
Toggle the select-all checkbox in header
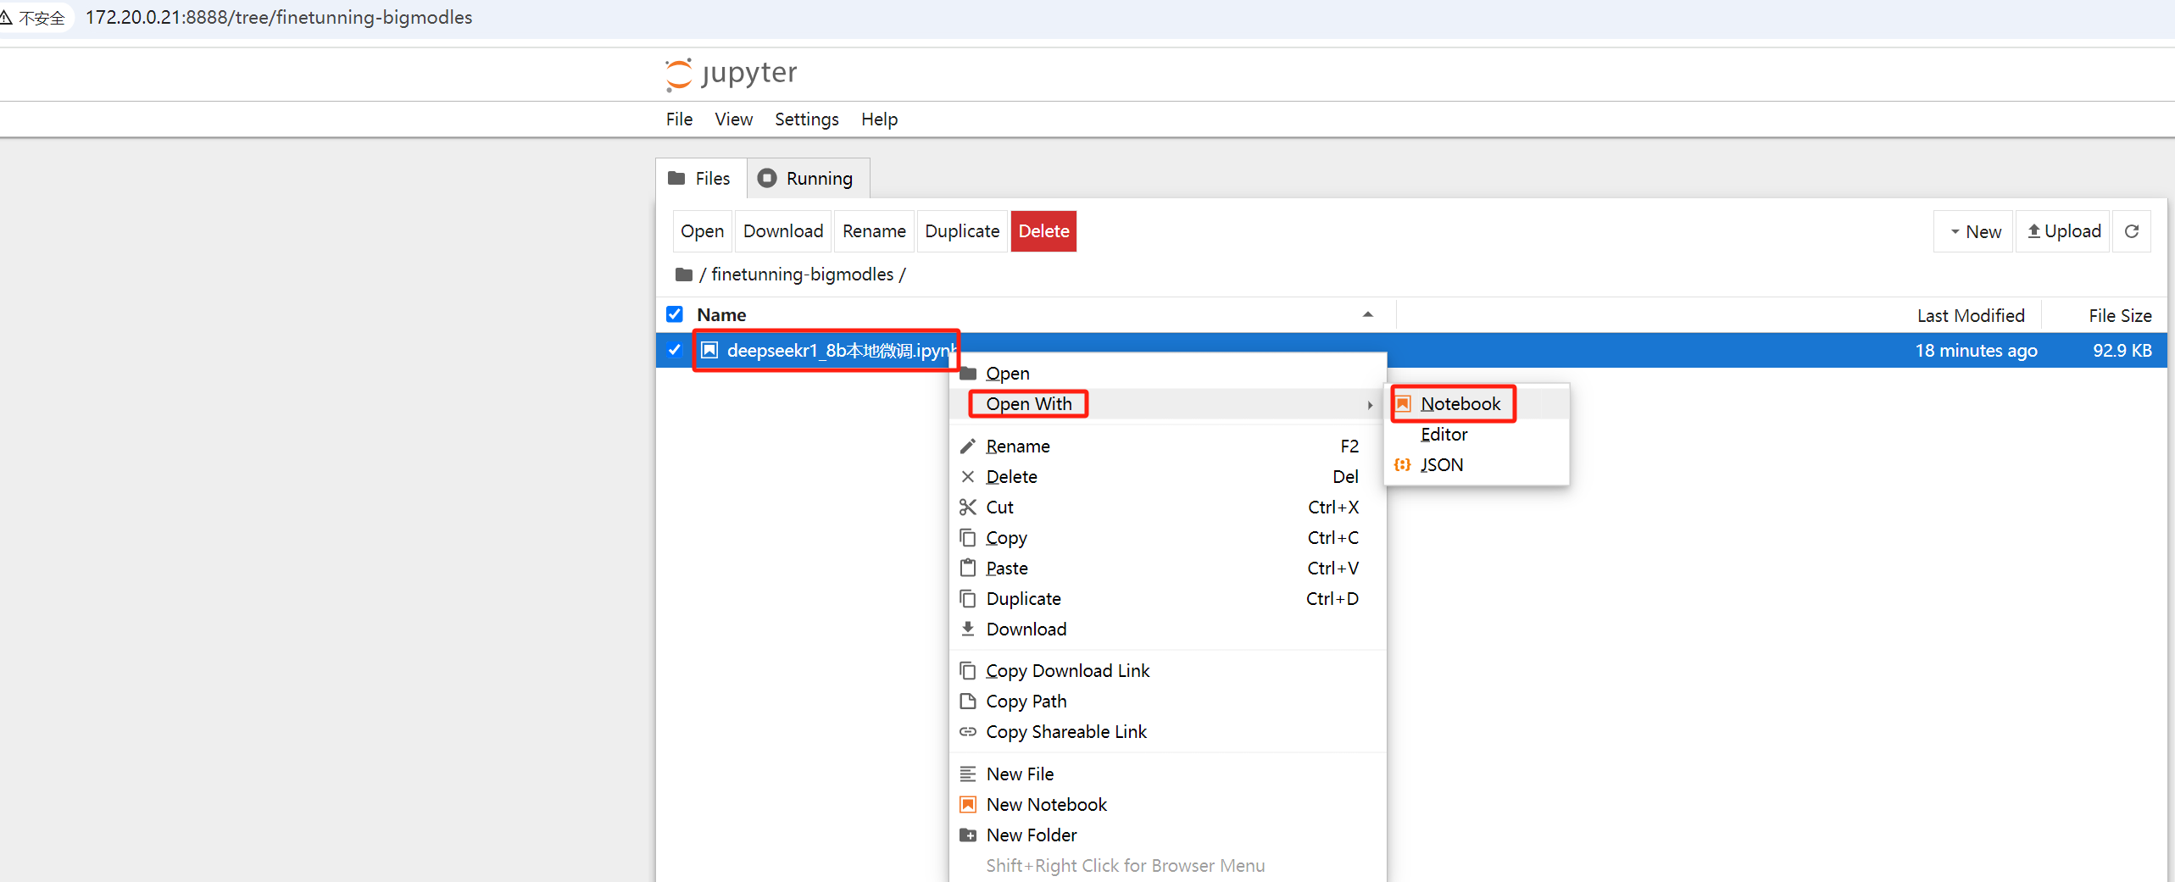pos(675,314)
